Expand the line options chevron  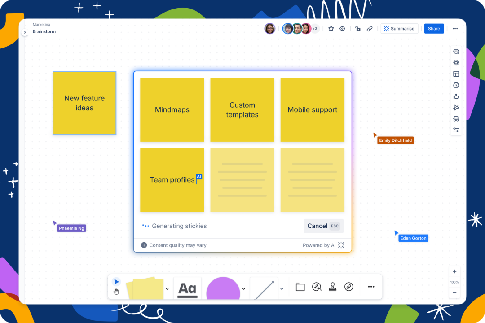tap(282, 289)
